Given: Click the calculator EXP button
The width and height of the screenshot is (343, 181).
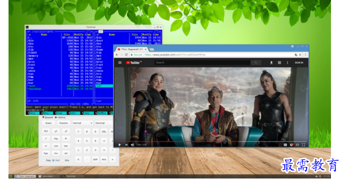Looking at the screenshot, I should pos(95,159).
